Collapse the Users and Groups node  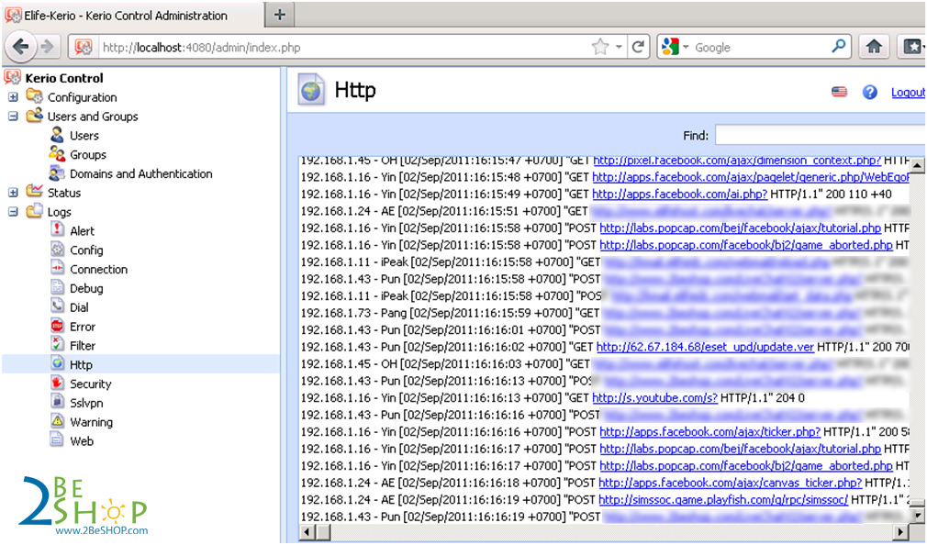point(13,116)
